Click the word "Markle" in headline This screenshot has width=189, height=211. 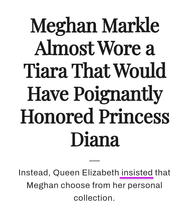click(131, 25)
